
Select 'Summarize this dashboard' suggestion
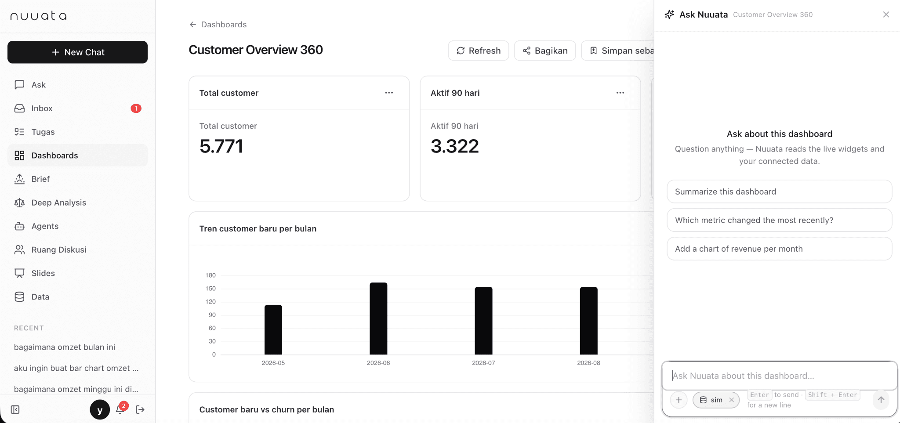click(x=779, y=192)
